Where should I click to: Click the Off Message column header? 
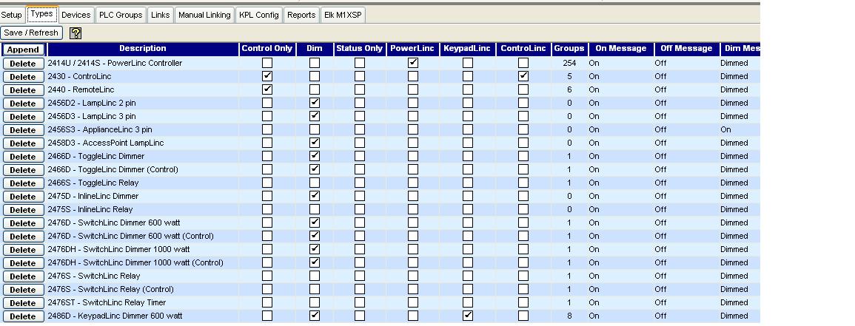pyautogui.click(x=686, y=49)
